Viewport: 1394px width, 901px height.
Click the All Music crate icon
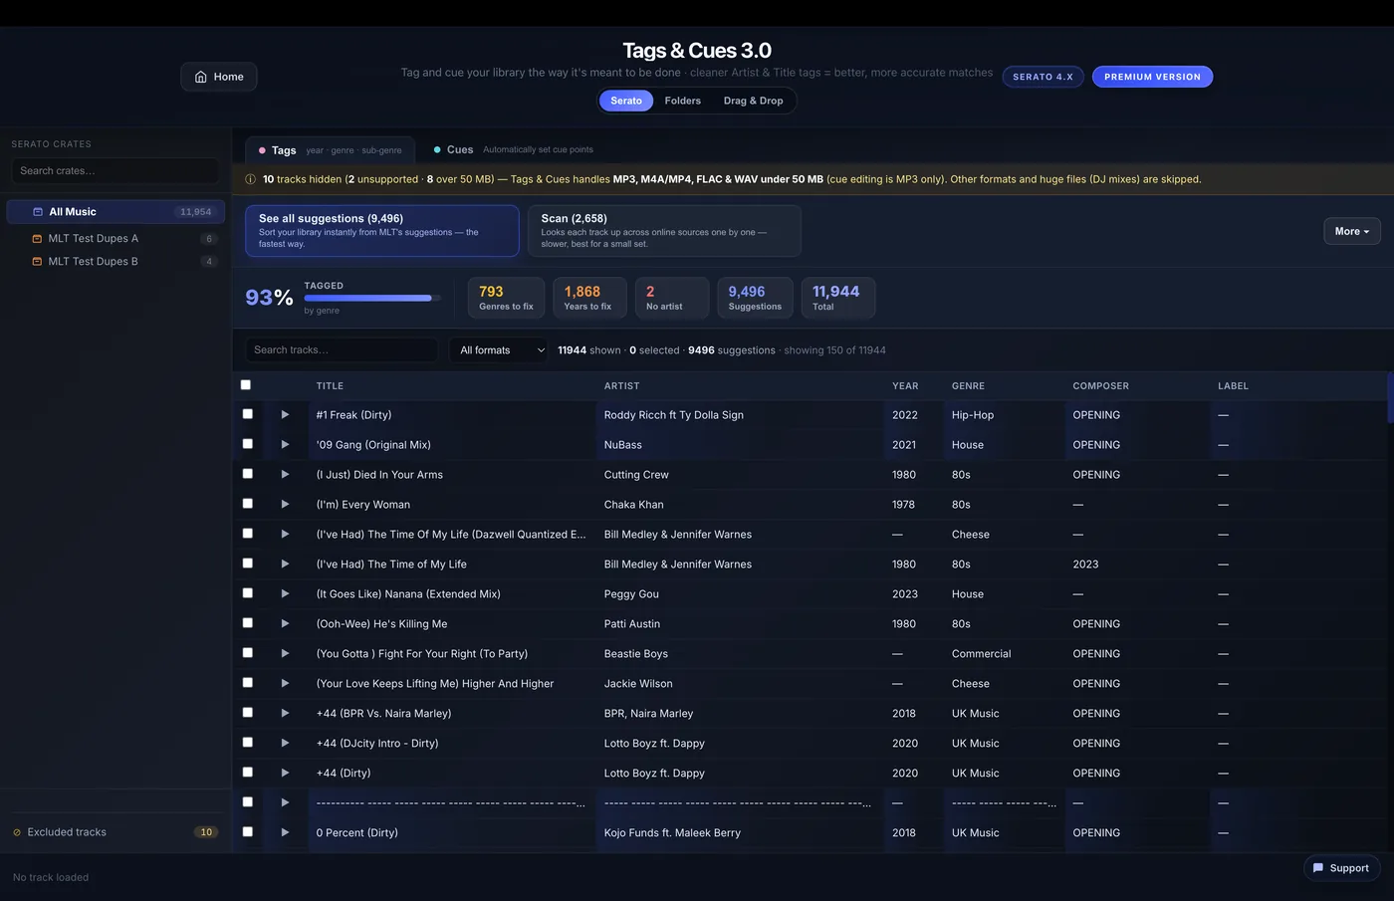[38, 212]
